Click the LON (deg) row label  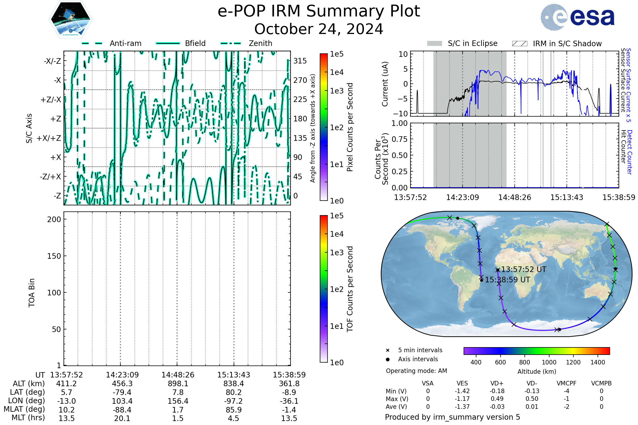click(26, 401)
